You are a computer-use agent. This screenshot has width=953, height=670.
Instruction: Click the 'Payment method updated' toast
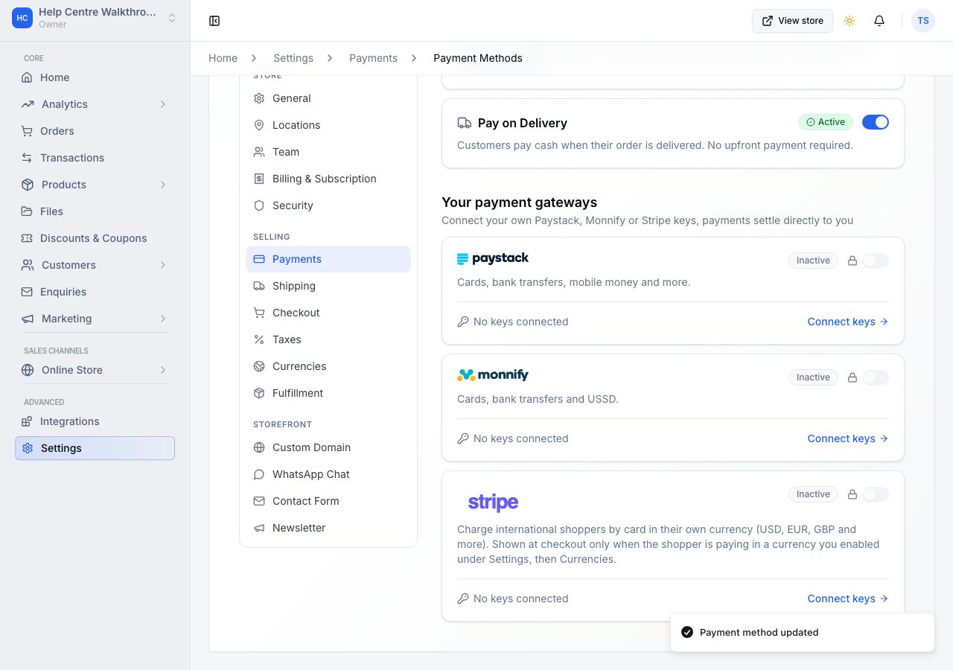pyautogui.click(x=803, y=633)
